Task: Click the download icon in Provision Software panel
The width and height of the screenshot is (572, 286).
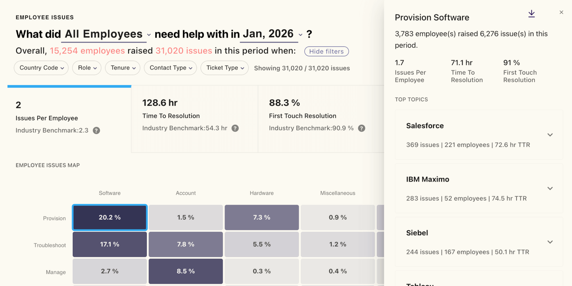Action: (531, 13)
